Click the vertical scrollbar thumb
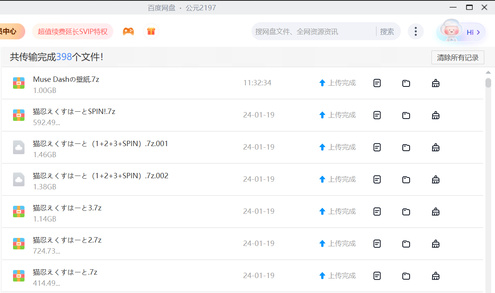Image resolution: width=495 pixels, height=293 pixels. point(488,83)
